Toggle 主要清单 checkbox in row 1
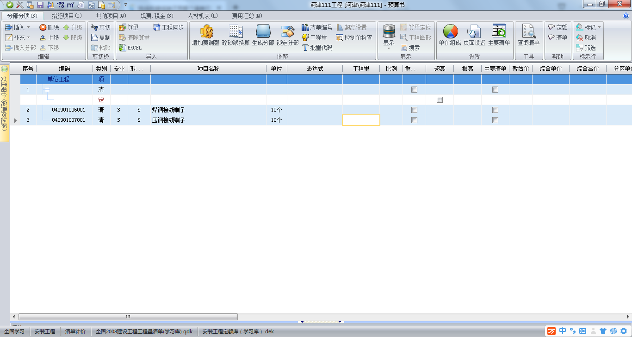This screenshot has height=337, width=632. pos(495,90)
